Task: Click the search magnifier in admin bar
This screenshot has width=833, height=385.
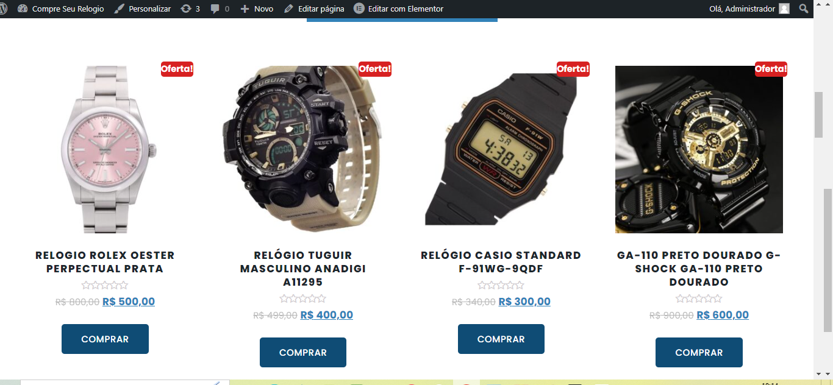Action: [x=804, y=9]
